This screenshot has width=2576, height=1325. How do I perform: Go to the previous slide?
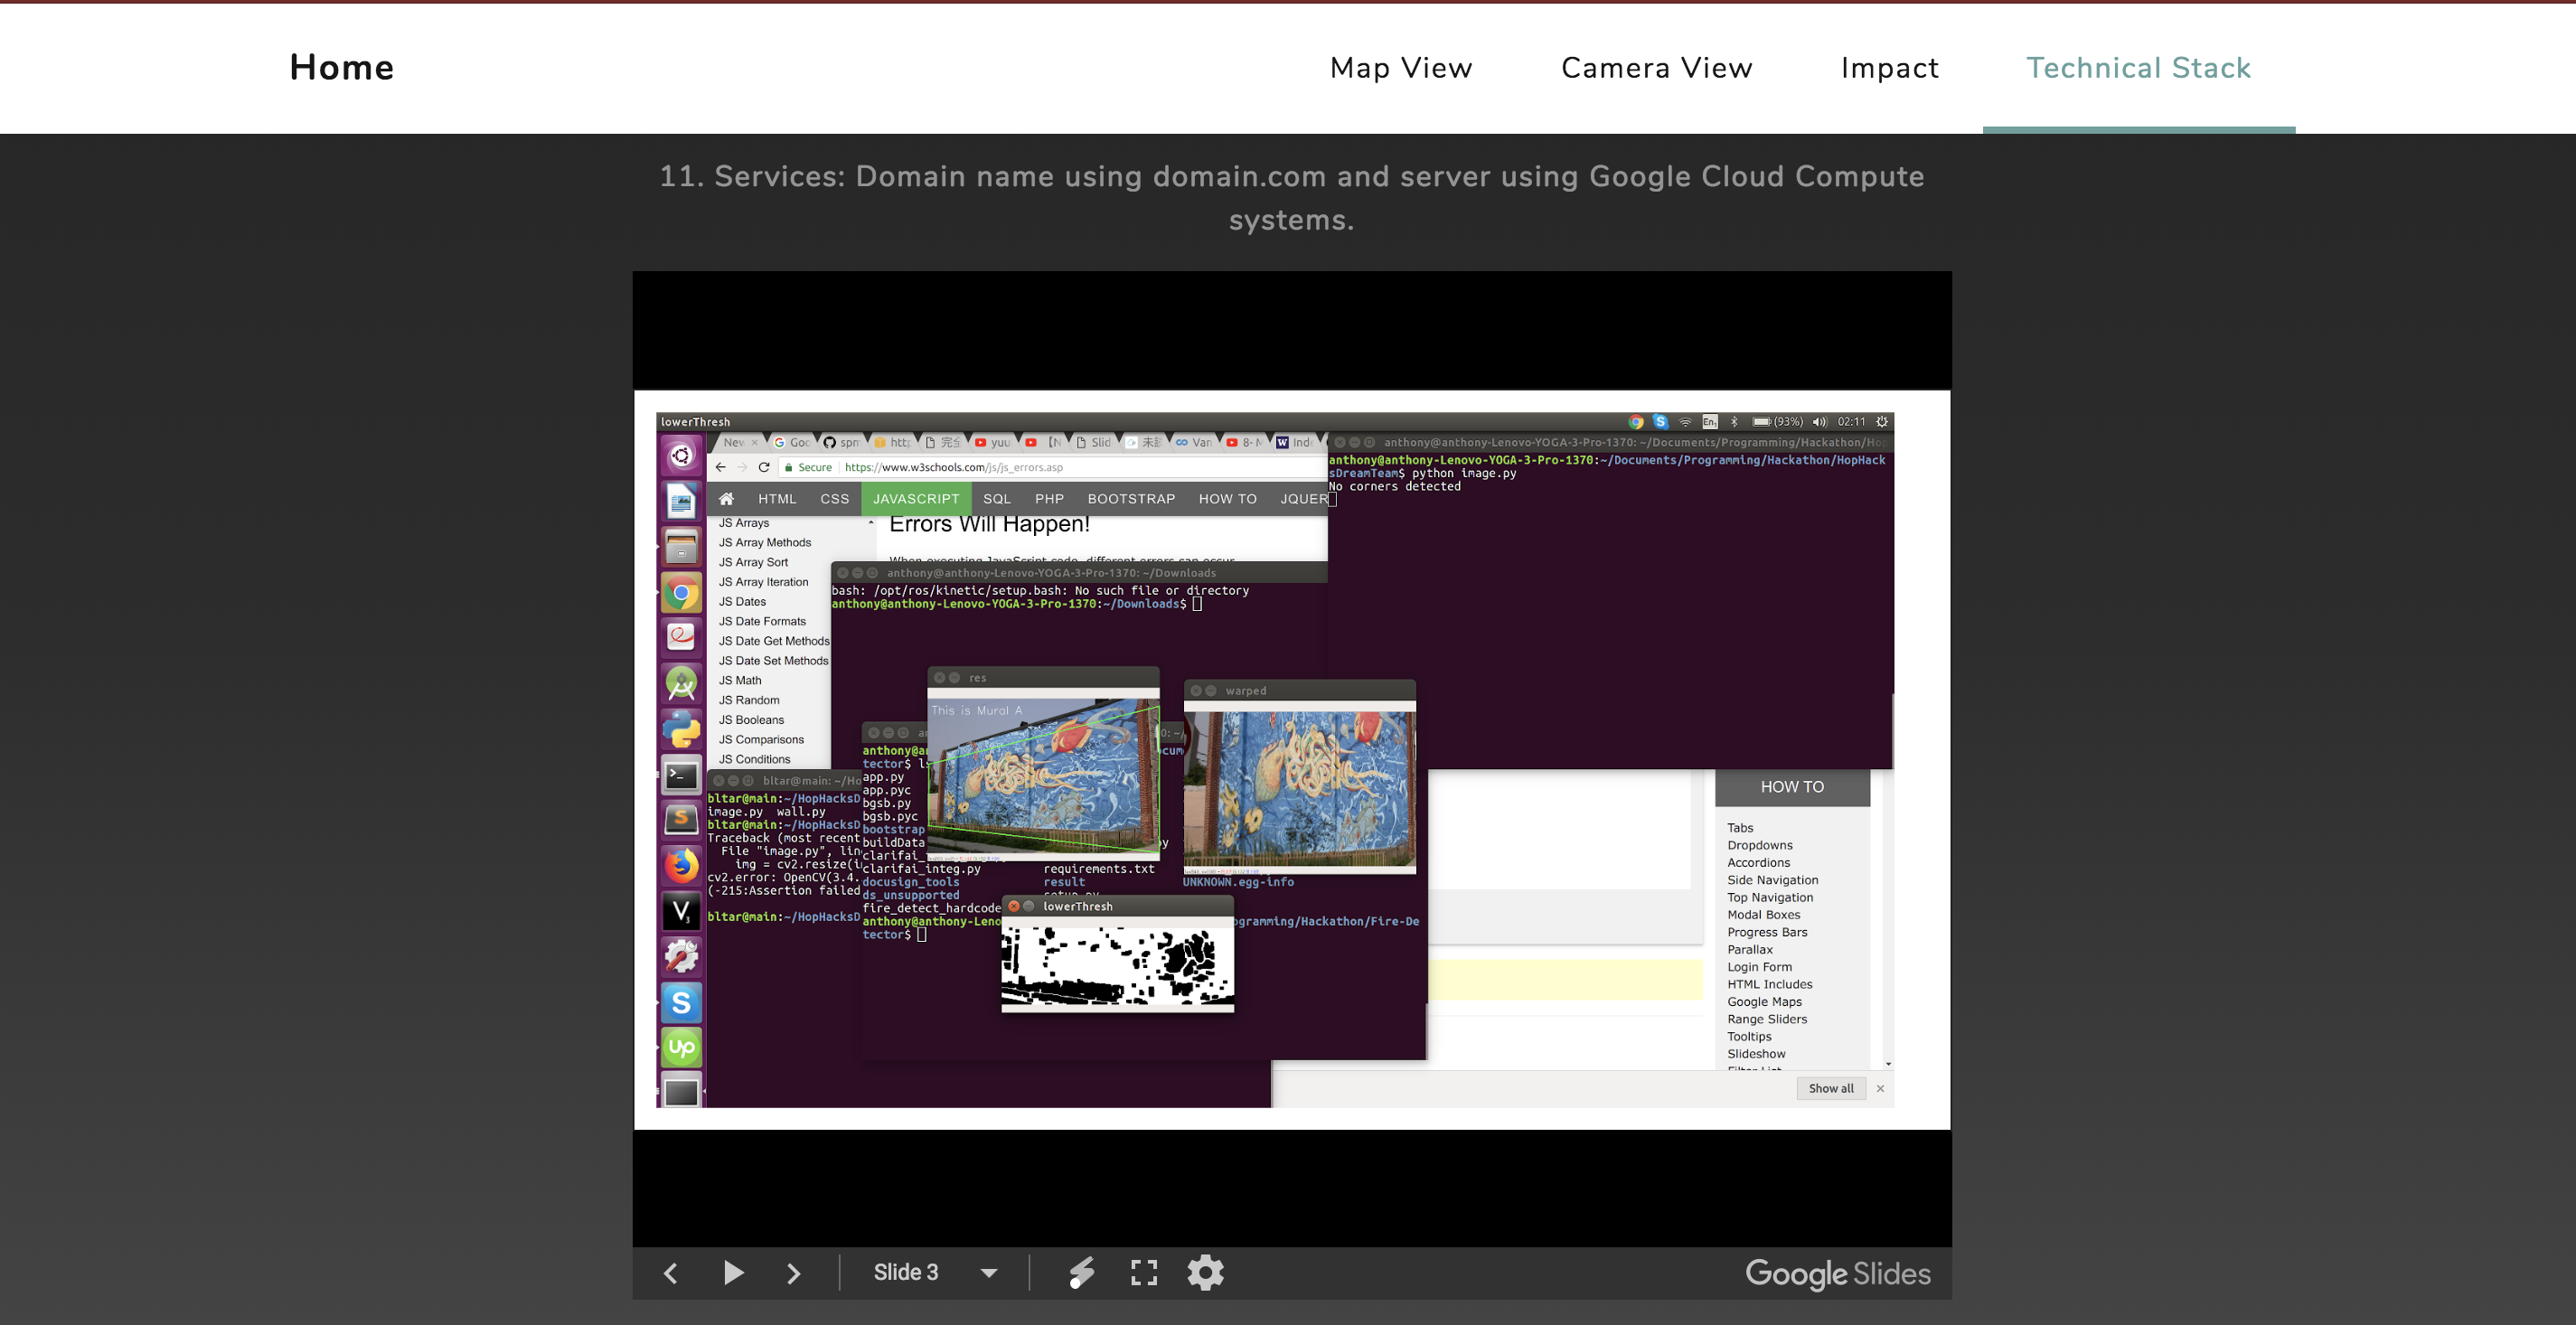(671, 1273)
